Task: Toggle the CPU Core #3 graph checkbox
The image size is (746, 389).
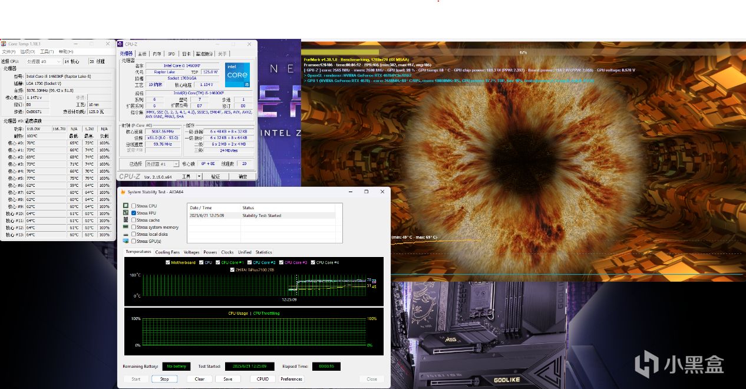Action: point(281,262)
